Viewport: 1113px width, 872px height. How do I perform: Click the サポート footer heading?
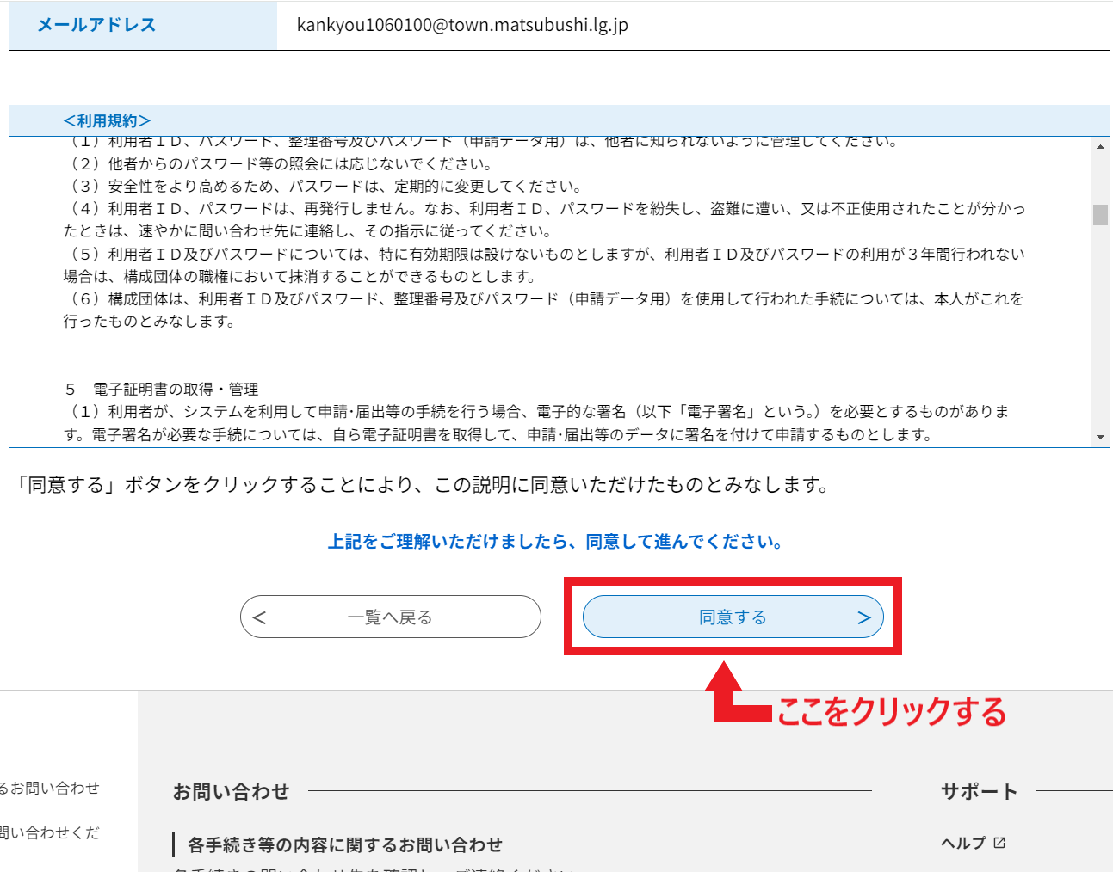(980, 791)
